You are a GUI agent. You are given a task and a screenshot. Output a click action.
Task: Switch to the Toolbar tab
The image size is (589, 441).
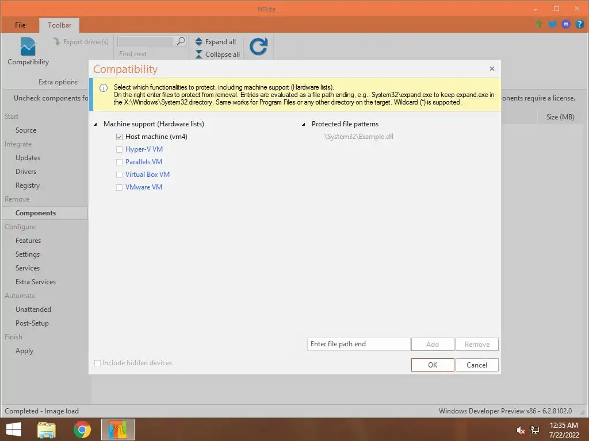pos(59,25)
